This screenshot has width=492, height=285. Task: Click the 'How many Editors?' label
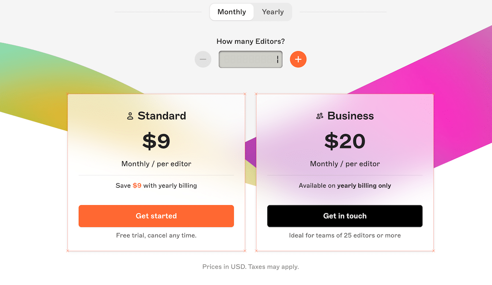[x=251, y=41]
